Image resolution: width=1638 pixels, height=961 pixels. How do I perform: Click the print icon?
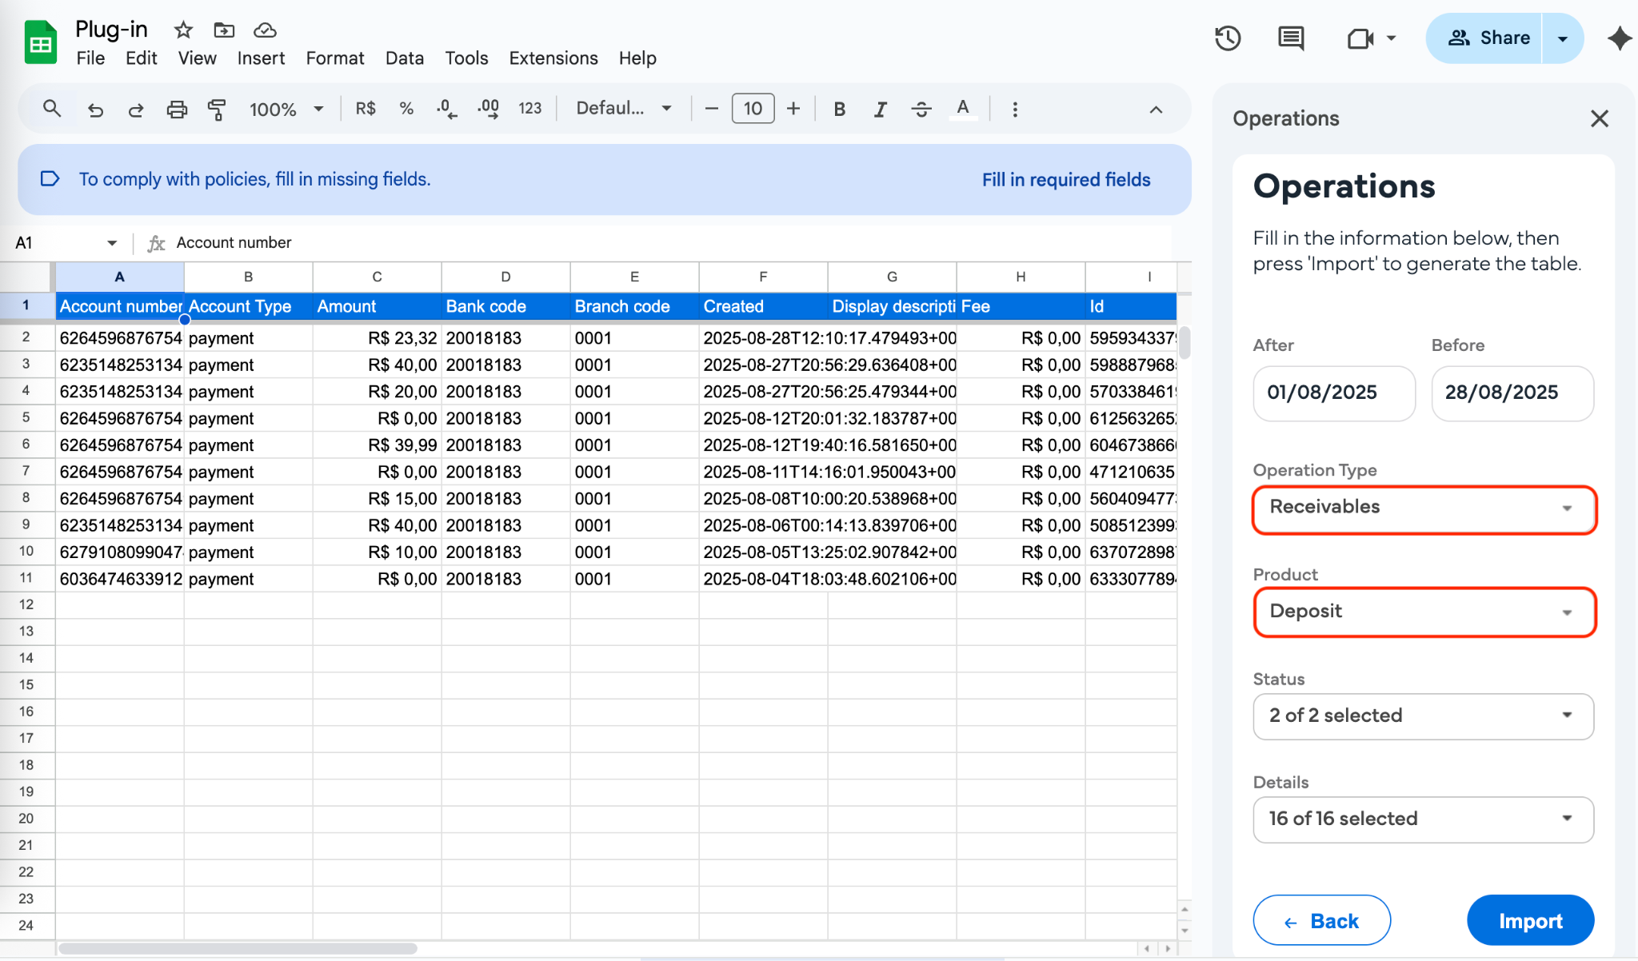(x=177, y=109)
